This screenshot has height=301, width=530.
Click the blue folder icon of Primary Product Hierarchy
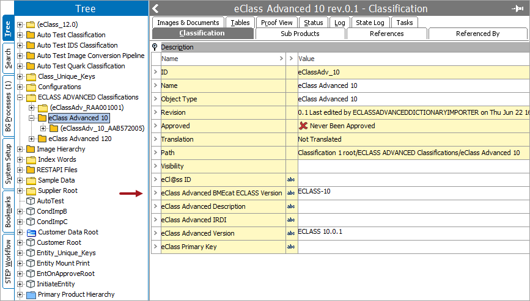[x=31, y=294]
